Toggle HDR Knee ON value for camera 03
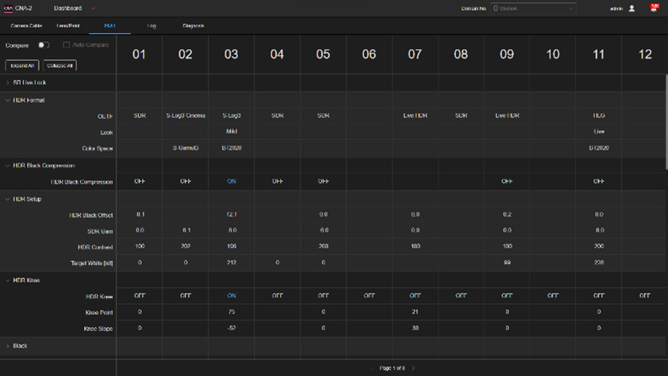Screen dimensions: 668x376 pos(231,296)
